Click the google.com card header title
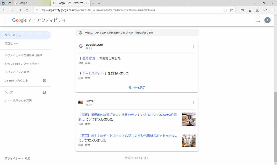The height and width of the screenshot is (165, 277). click(94, 45)
